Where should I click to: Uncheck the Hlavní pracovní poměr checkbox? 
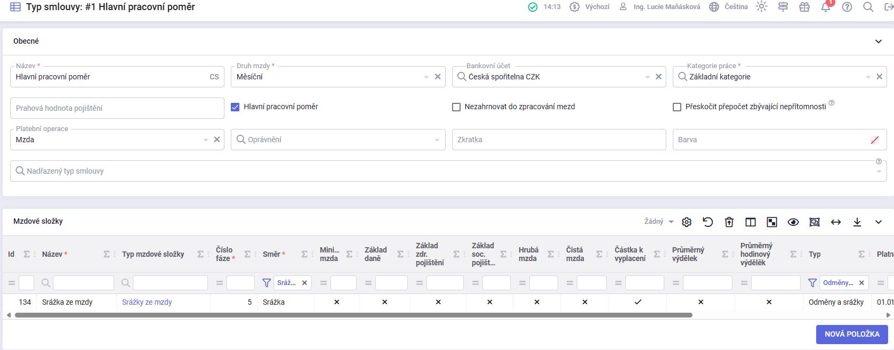(x=235, y=107)
